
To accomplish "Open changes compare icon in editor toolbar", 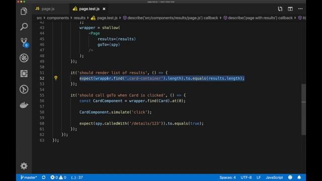I will [x=280, y=9].
